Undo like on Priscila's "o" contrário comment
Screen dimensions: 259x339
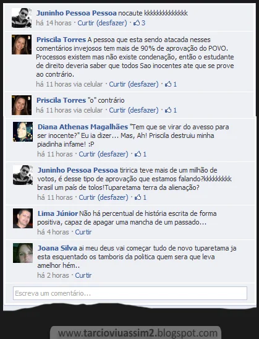pos(143,110)
